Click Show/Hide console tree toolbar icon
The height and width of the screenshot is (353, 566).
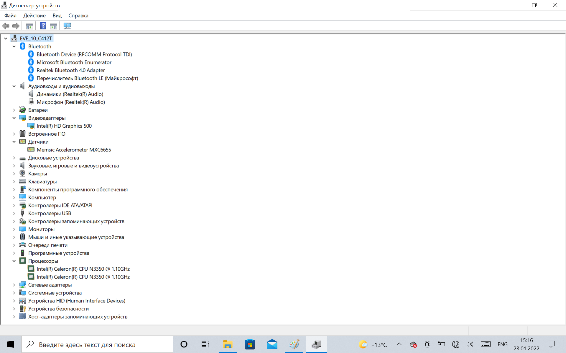(x=29, y=26)
